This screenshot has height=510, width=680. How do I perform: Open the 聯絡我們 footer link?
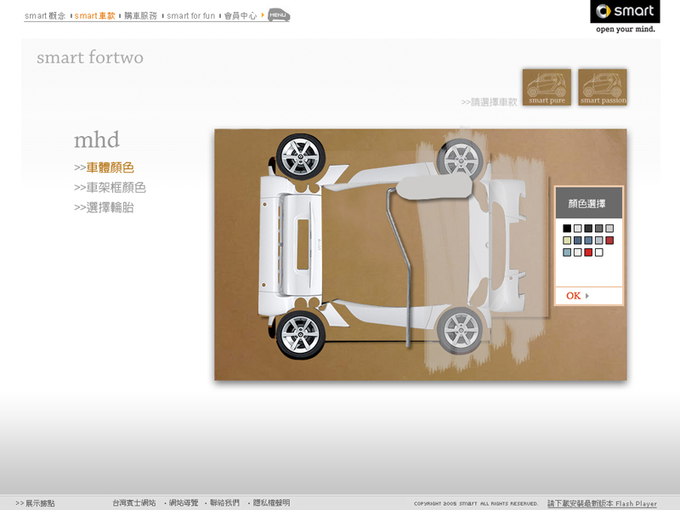(224, 503)
